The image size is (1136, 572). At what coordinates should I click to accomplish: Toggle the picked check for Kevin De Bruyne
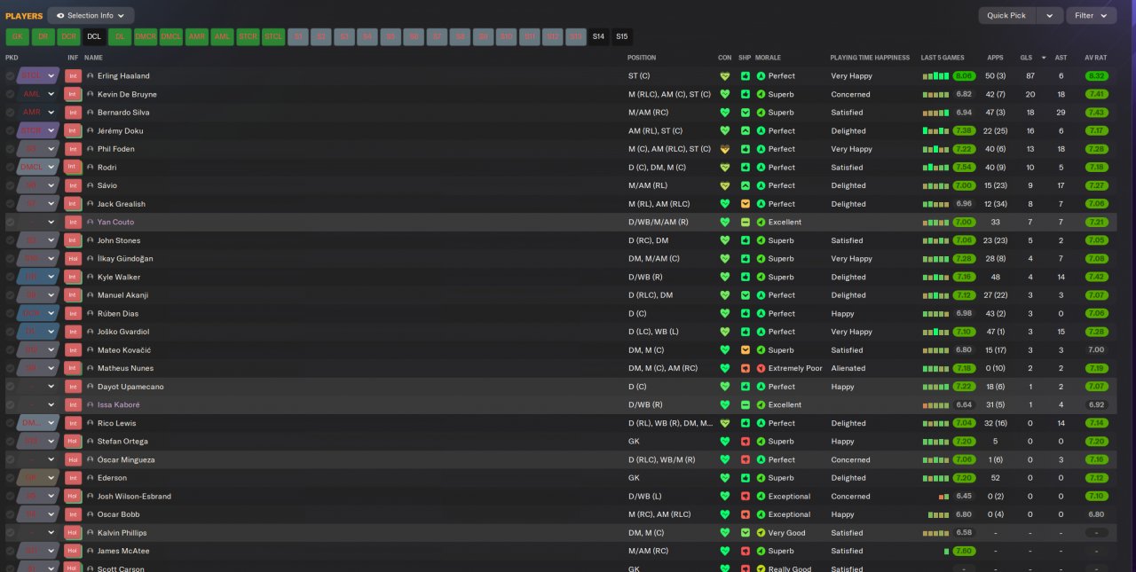(10, 94)
